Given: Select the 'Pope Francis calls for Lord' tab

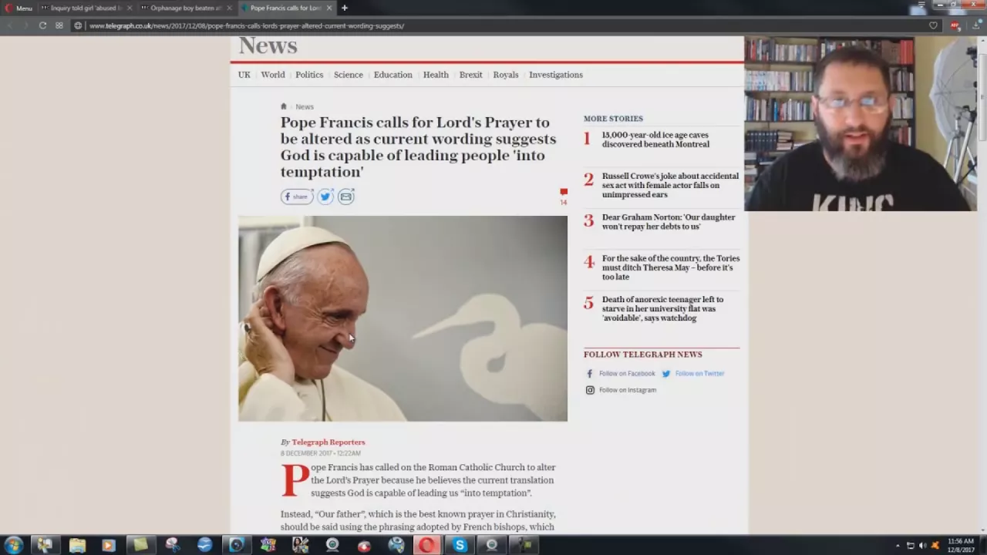Looking at the screenshot, I should coord(285,8).
